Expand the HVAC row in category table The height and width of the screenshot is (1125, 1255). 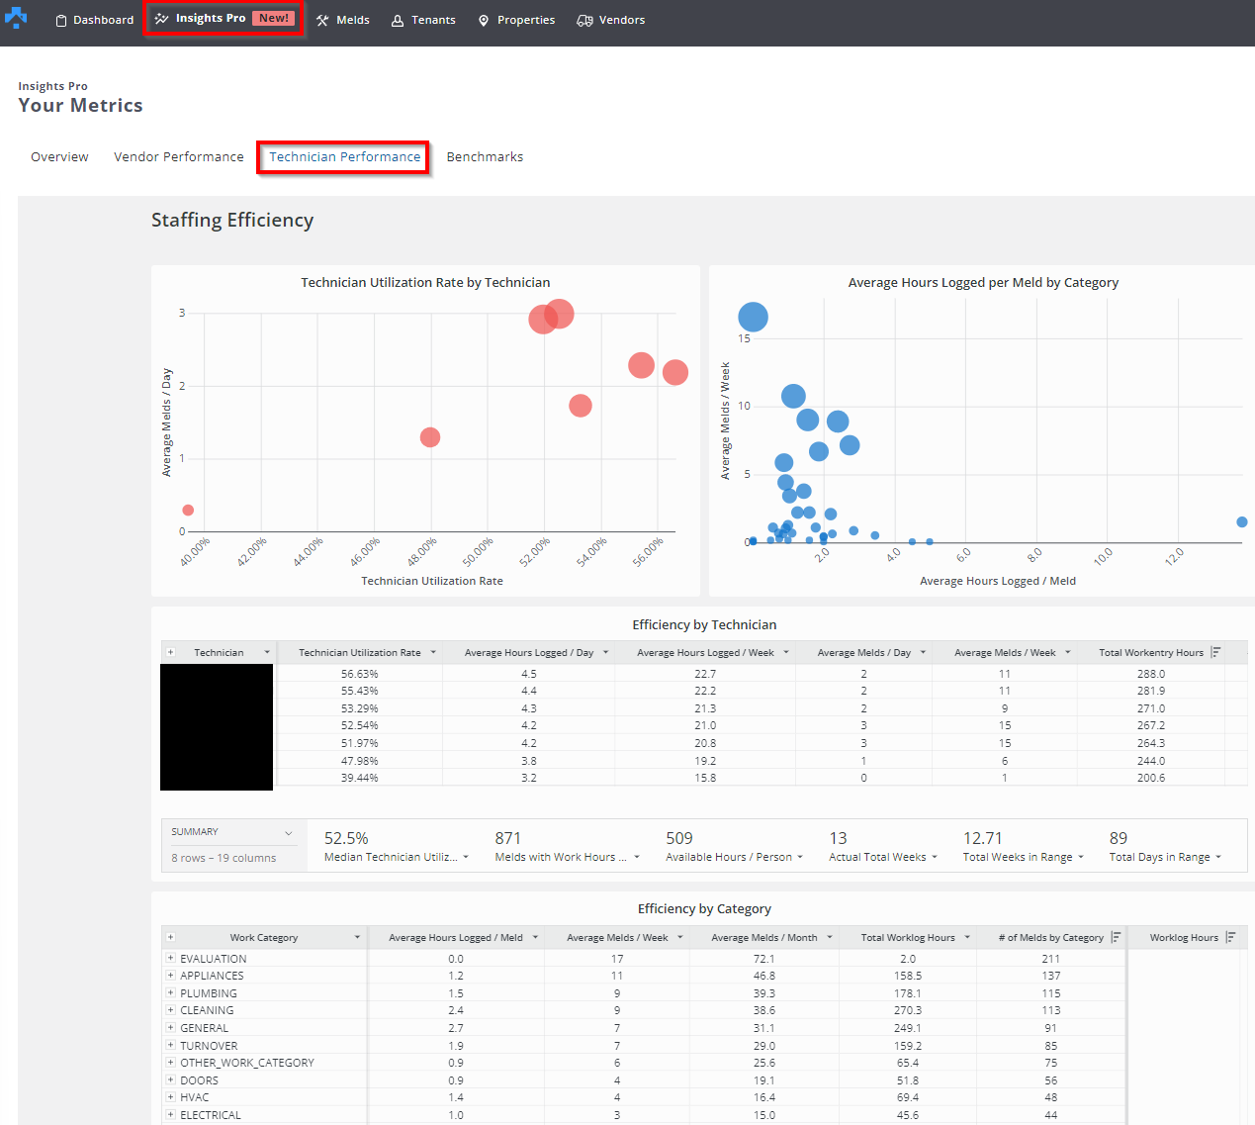click(171, 1096)
